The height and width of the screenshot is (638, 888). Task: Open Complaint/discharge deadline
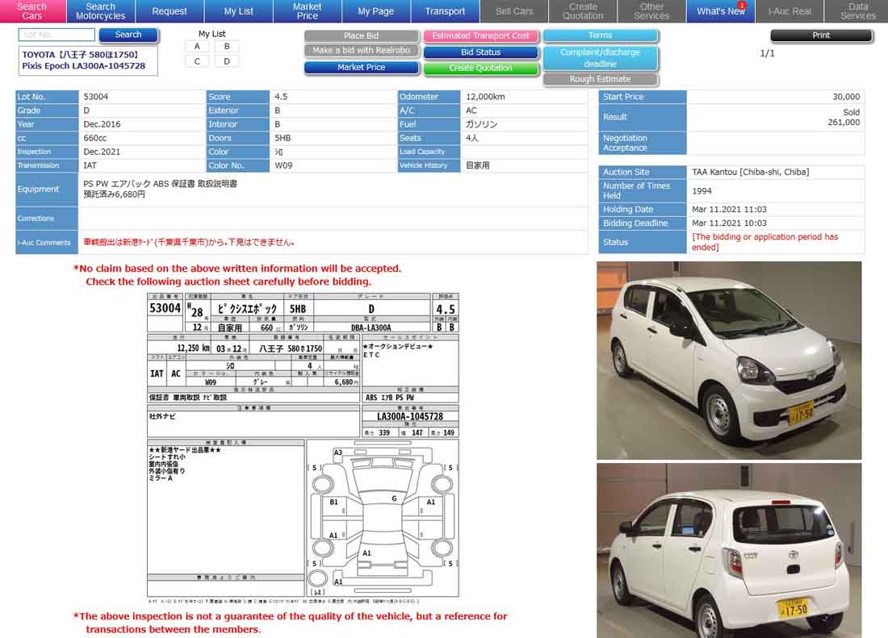(x=601, y=58)
